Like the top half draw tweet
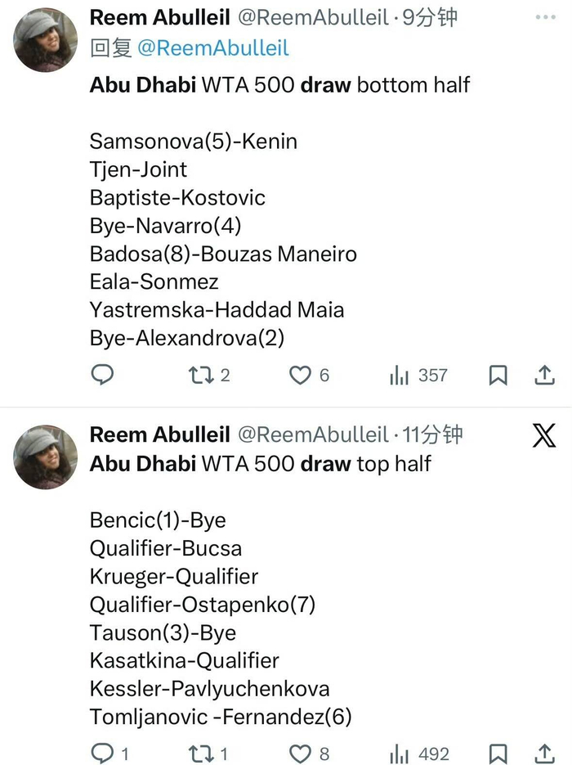The image size is (572, 765). 301,753
